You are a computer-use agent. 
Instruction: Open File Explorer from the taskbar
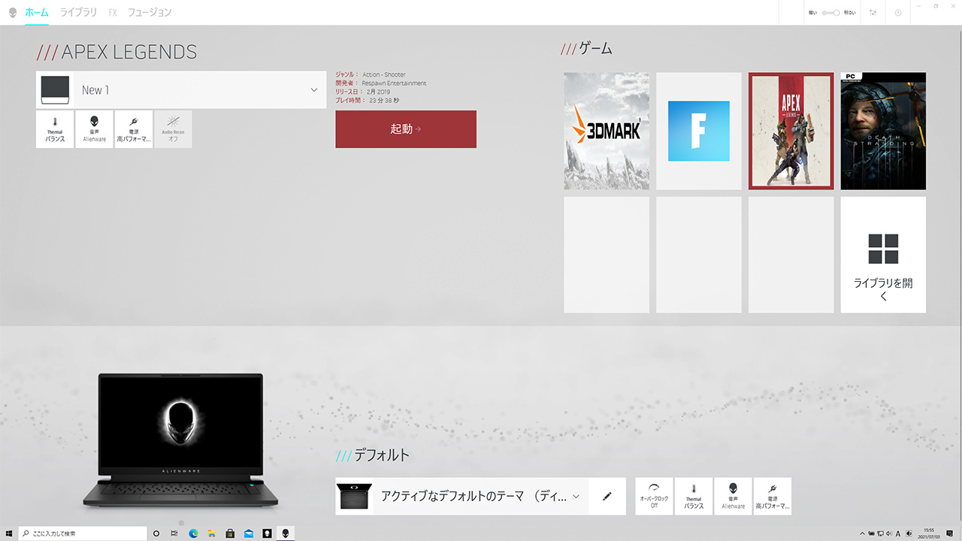pos(211,533)
